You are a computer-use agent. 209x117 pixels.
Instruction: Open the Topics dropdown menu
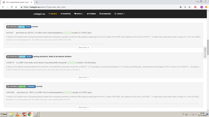pyautogui.click(x=79, y=14)
